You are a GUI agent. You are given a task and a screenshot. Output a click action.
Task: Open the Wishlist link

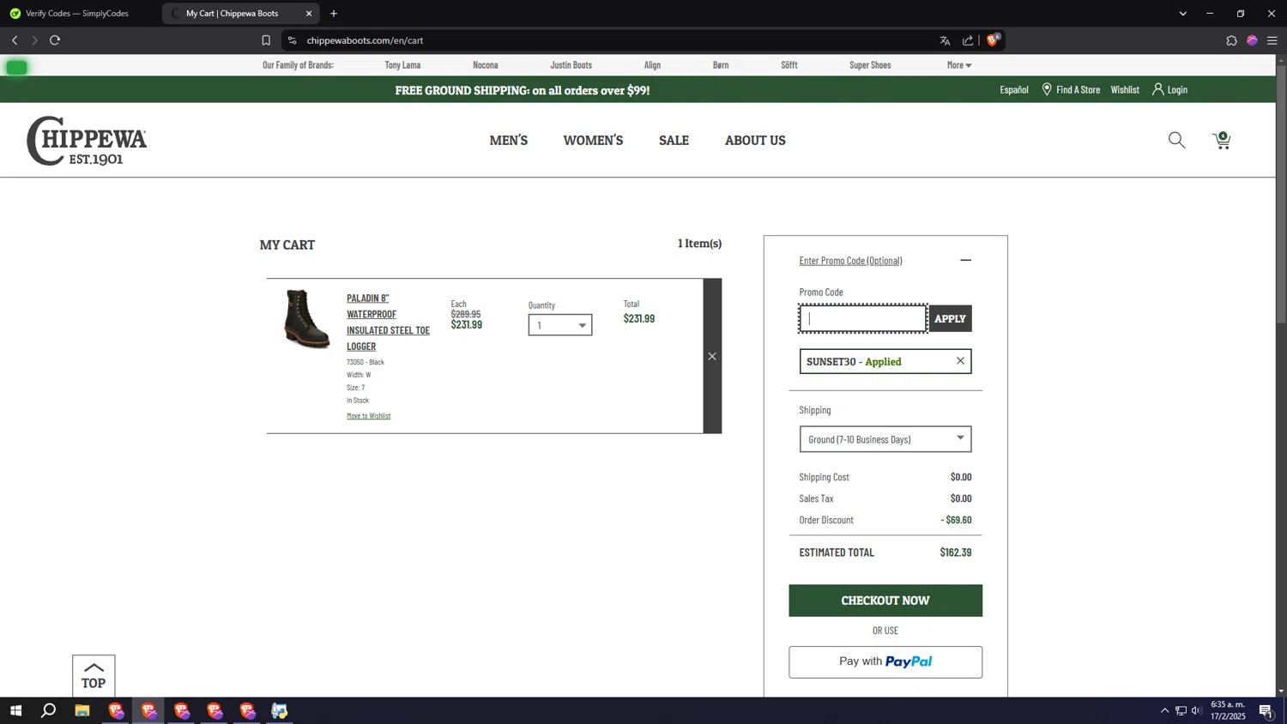click(x=1125, y=90)
